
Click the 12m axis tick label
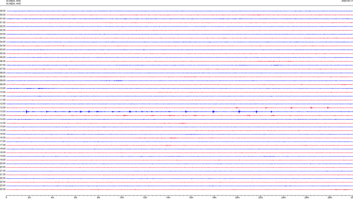pos(145,198)
